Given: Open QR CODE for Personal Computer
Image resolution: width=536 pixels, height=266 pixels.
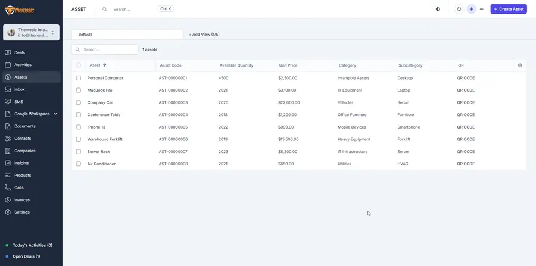Looking at the screenshot, I should click(466, 78).
